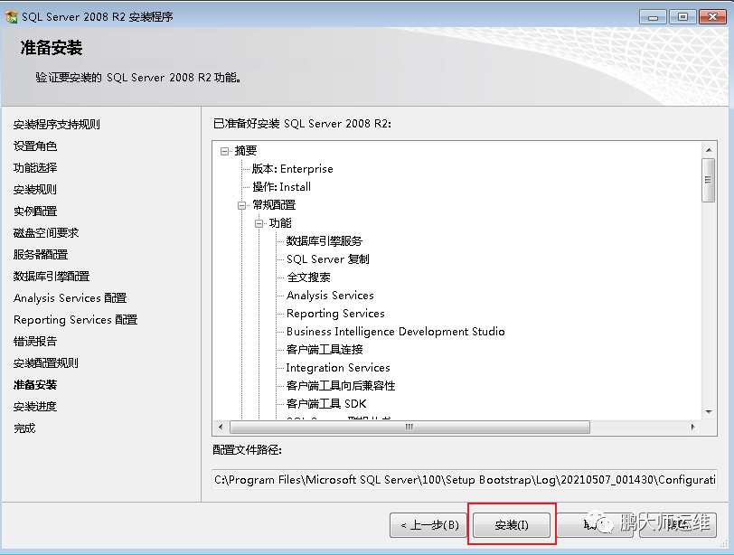Select Integration Services tree item

tap(338, 368)
